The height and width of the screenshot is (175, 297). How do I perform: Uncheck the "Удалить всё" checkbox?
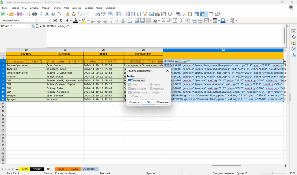click(x=129, y=80)
